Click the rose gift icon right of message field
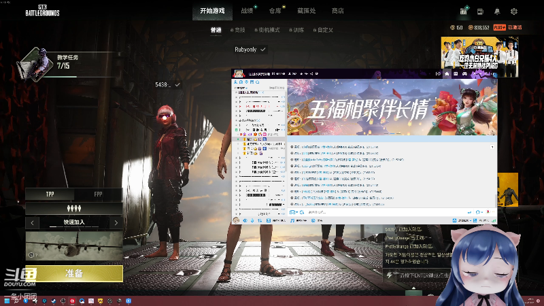This screenshot has height=306, width=544. 488,212
